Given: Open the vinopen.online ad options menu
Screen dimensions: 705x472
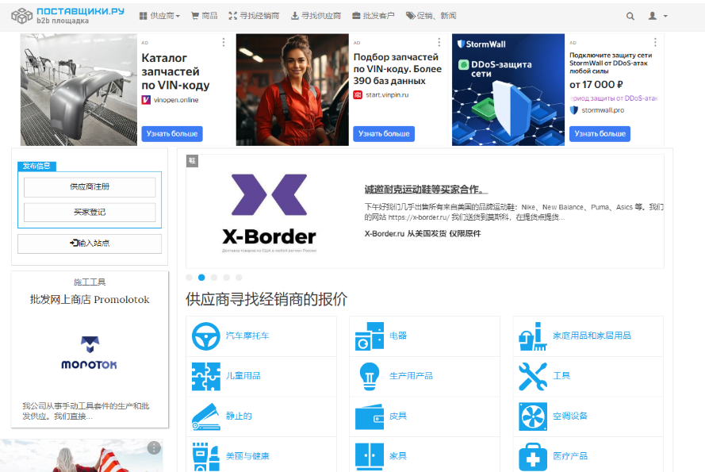Looking at the screenshot, I should (x=224, y=42).
